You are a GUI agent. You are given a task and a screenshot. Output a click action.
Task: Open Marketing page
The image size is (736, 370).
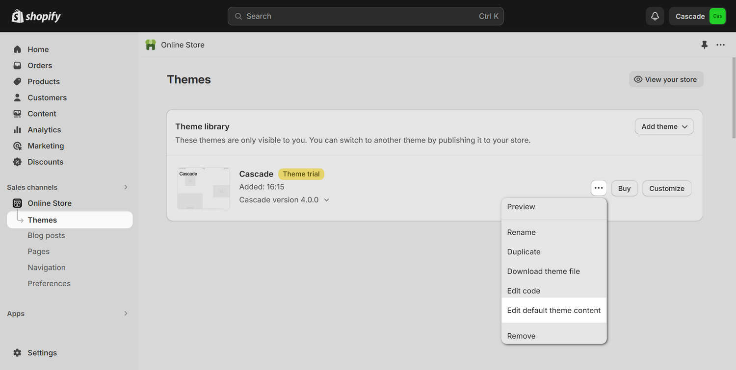pos(46,146)
